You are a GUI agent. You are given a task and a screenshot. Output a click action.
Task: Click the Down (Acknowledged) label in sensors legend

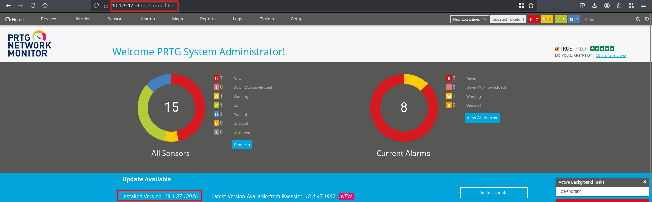coord(253,87)
